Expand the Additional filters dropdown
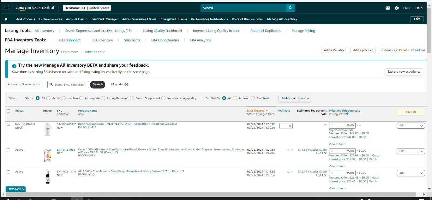 [x=295, y=98]
